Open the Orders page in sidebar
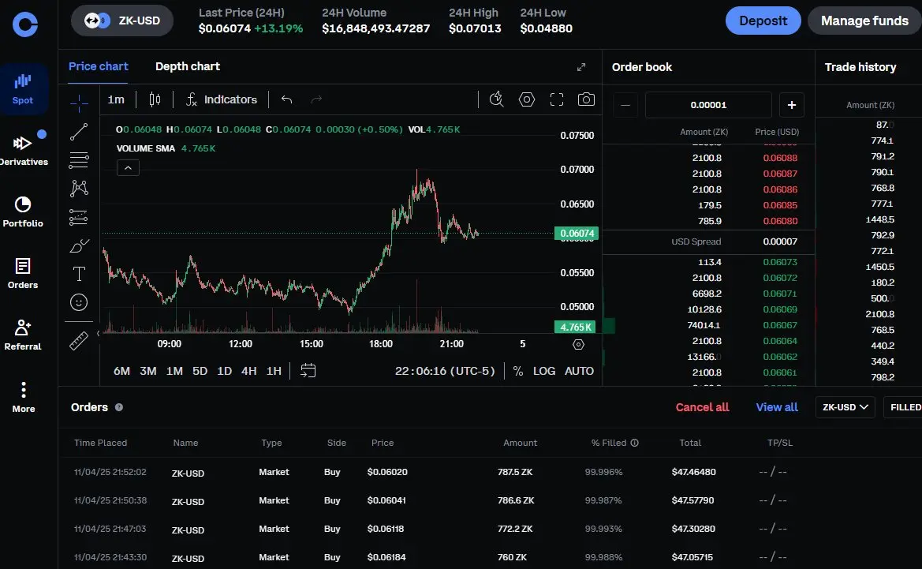The width and height of the screenshot is (922, 569). tap(23, 274)
